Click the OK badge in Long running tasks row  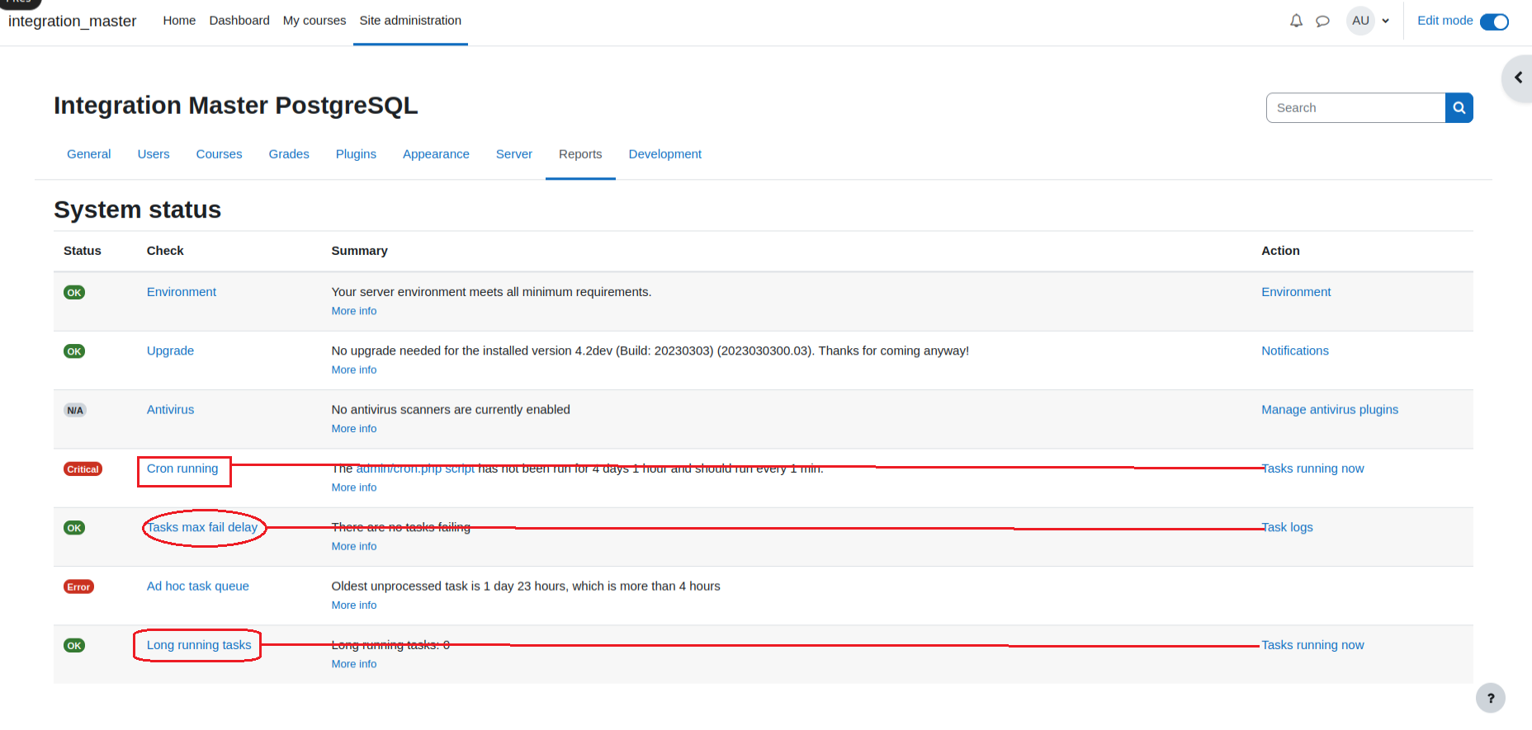pyautogui.click(x=74, y=646)
